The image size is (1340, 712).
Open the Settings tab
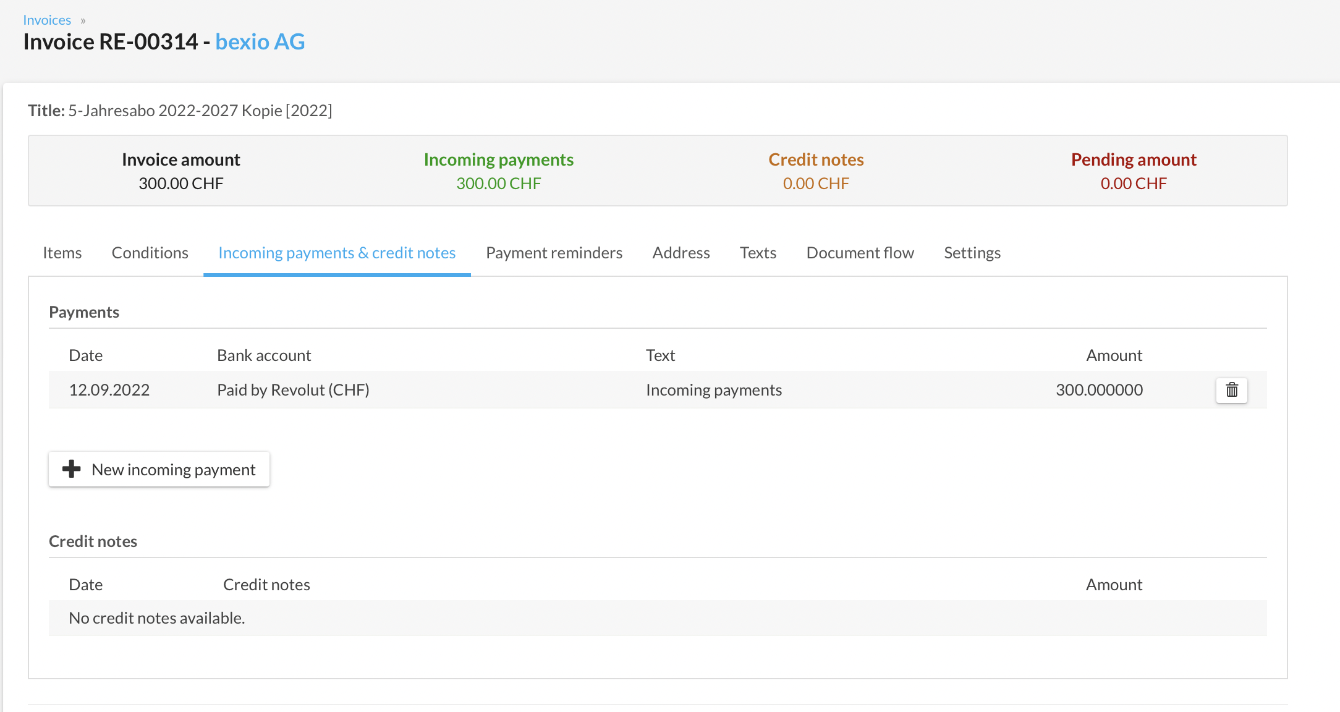(972, 253)
